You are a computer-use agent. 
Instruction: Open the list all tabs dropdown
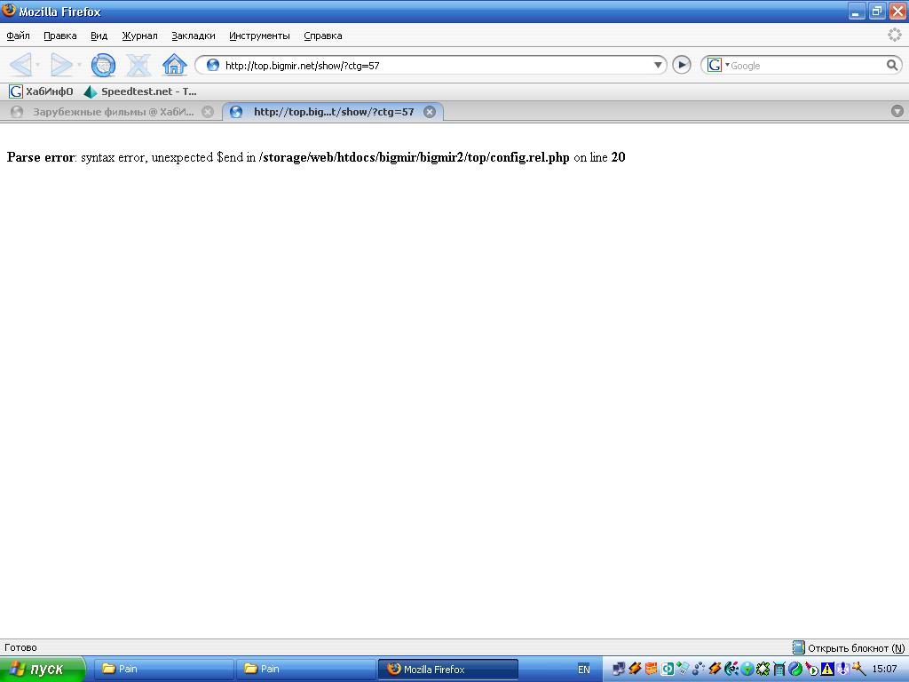897,111
